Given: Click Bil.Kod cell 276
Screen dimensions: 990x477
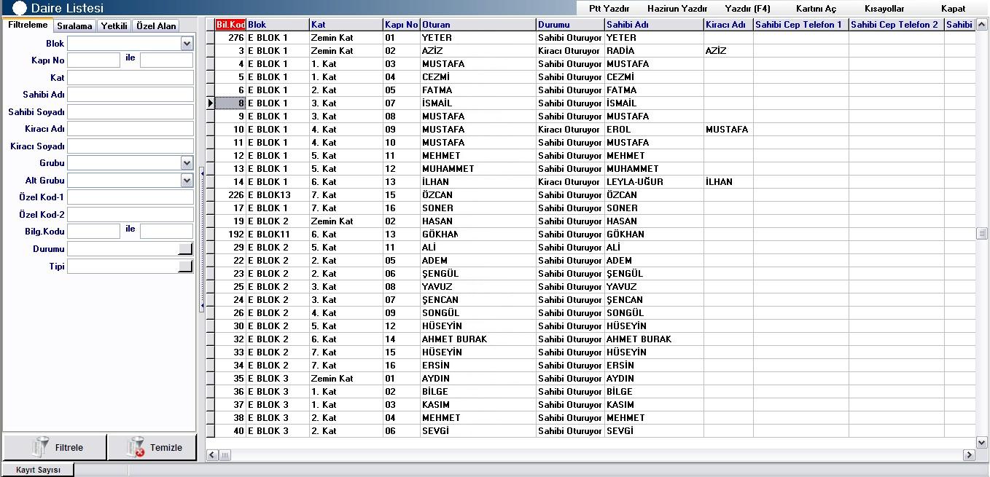Looking at the screenshot, I should (230, 38).
